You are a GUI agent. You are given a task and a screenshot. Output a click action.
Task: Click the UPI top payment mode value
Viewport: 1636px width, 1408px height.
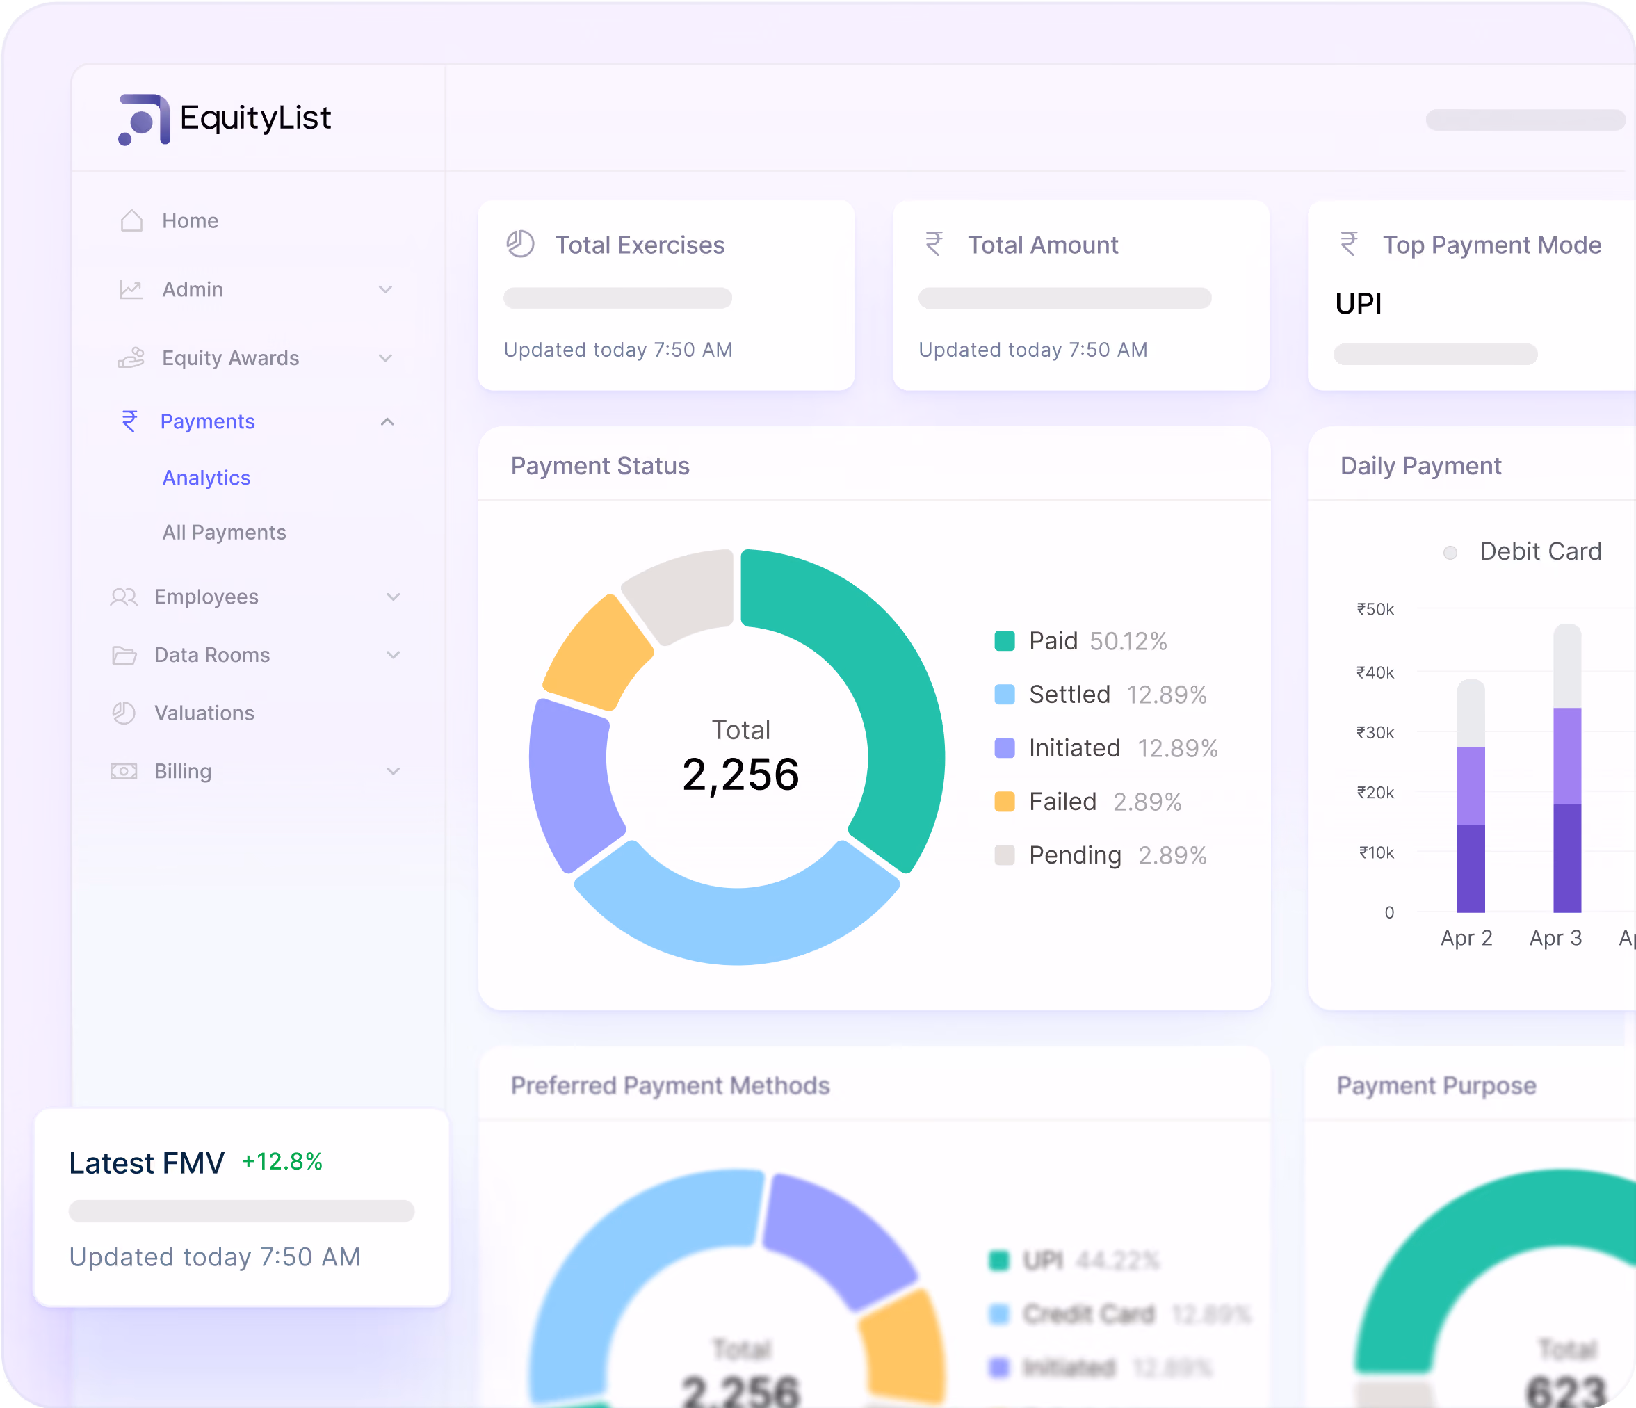[x=1358, y=304]
